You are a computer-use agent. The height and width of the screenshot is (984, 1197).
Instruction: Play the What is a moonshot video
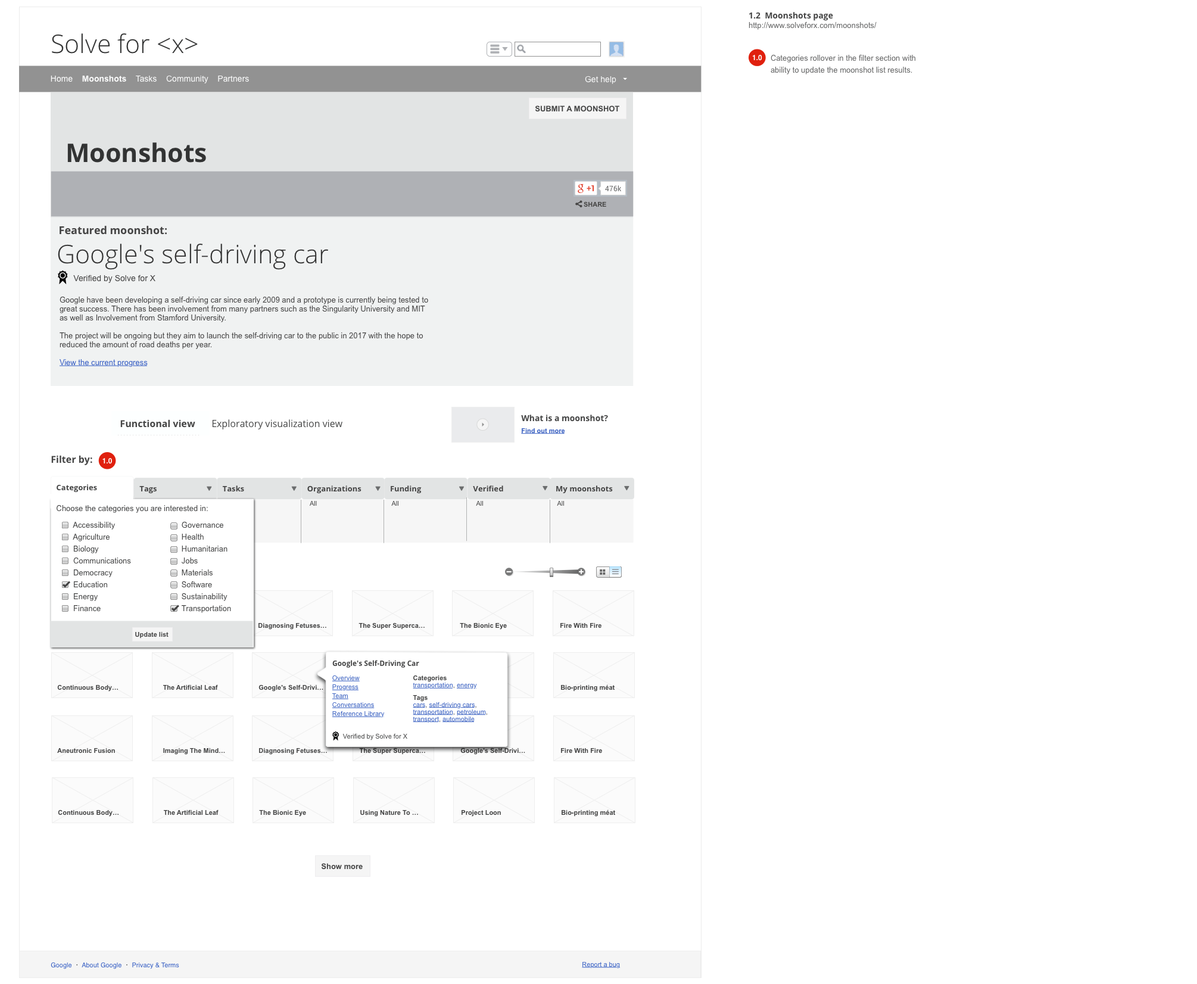pos(482,425)
